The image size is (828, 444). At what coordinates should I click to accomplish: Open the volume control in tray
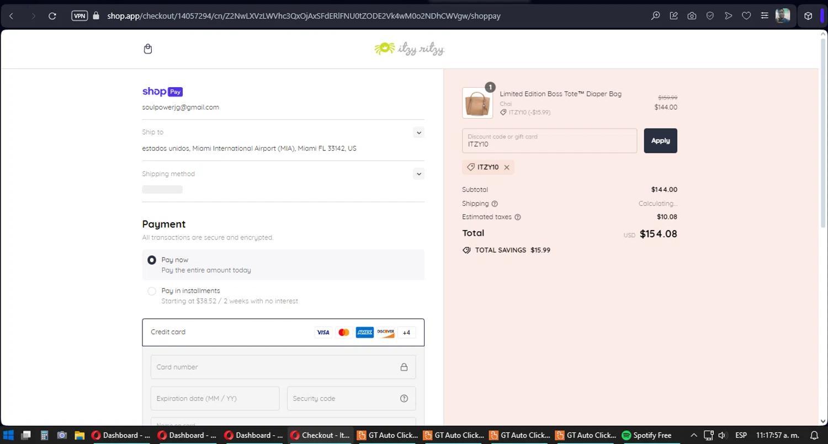tap(721, 435)
